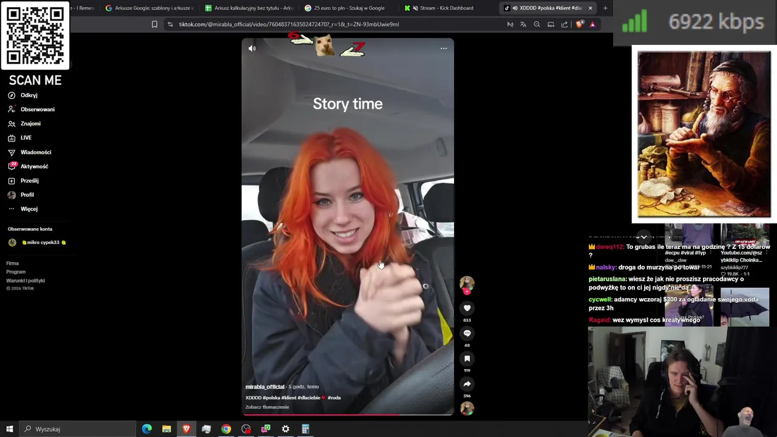Switch to 25 euro to pln tab
This screenshot has width=777, height=437.
[348, 8]
